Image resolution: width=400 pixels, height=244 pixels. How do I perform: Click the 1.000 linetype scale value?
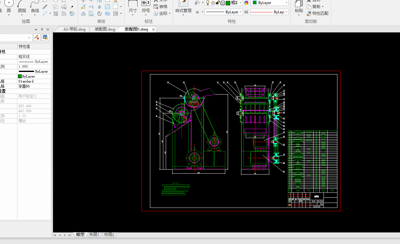point(33,66)
